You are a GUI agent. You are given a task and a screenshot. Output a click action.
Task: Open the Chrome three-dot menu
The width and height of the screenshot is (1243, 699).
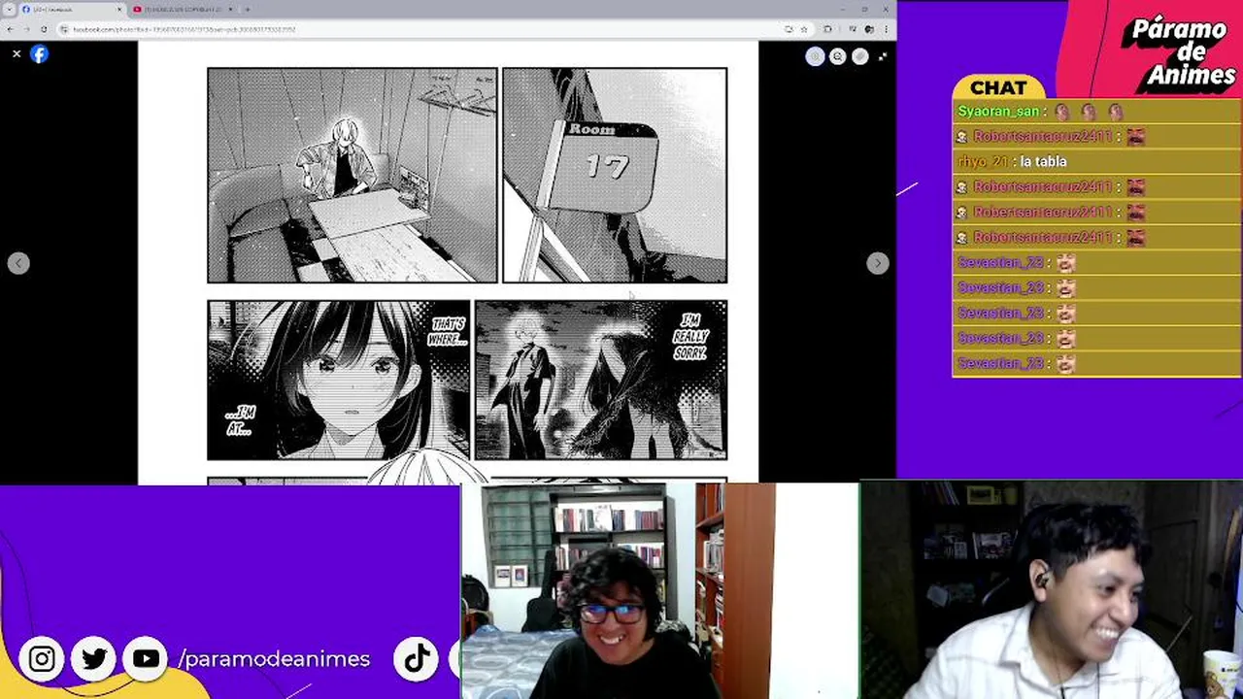point(887,29)
